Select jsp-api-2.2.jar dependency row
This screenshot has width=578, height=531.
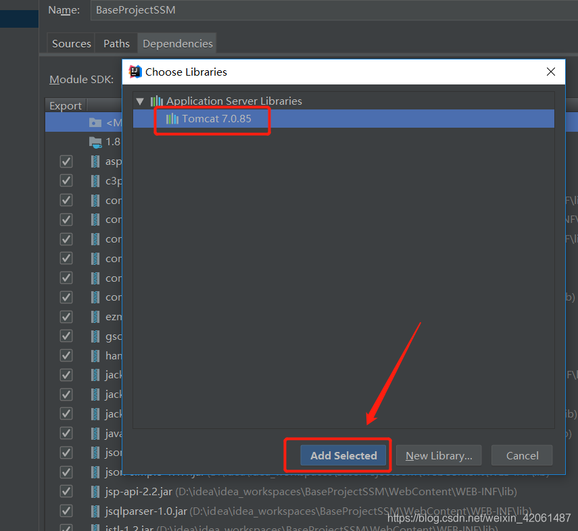point(312,492)
